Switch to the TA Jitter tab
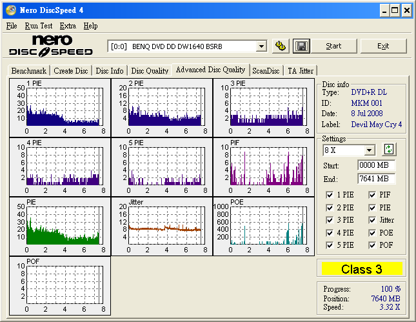 coord(301,71)
